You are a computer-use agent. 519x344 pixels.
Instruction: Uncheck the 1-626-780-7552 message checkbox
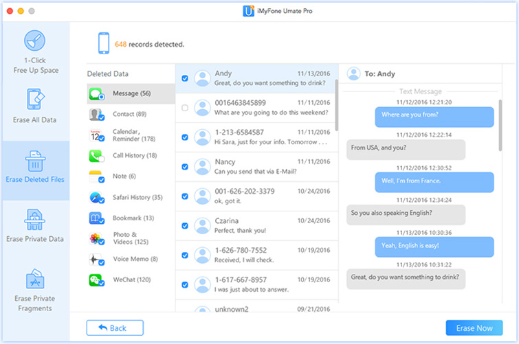(185, 255)
